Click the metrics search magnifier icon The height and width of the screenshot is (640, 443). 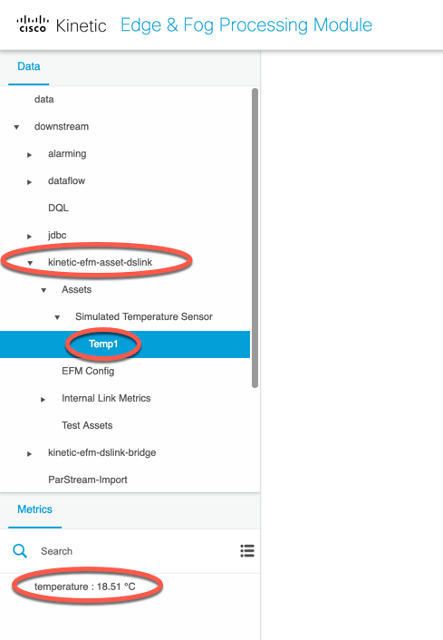pyautogui.click(x=20, y=550)
